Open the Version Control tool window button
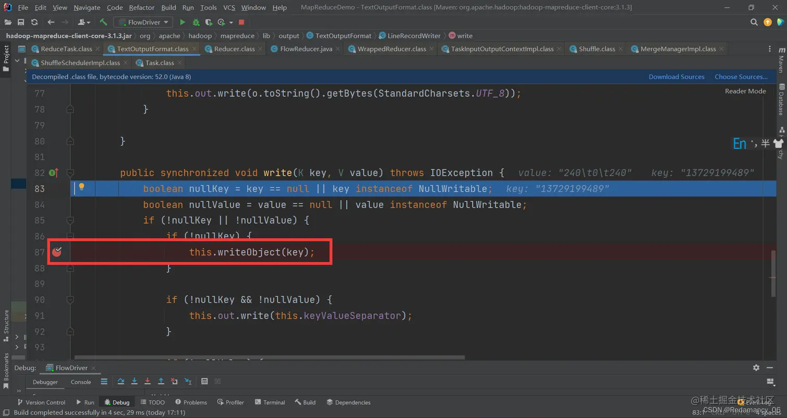This screenshot has height=418, width=787. (41, 402)
